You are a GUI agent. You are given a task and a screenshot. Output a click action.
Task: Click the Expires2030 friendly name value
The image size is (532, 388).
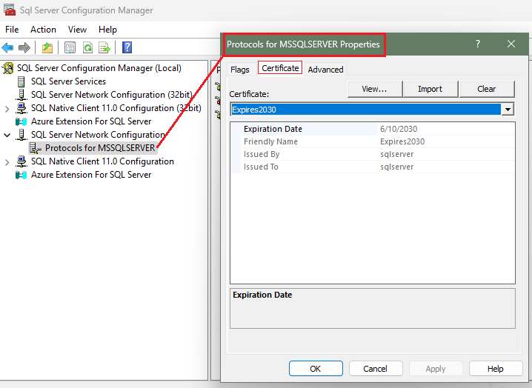[x=402, y=141]
